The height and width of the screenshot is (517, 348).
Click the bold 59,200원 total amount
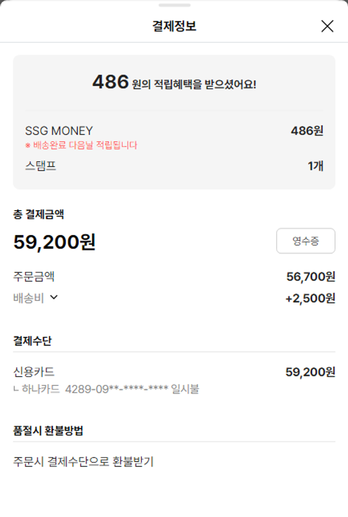(x=54, y=242)
